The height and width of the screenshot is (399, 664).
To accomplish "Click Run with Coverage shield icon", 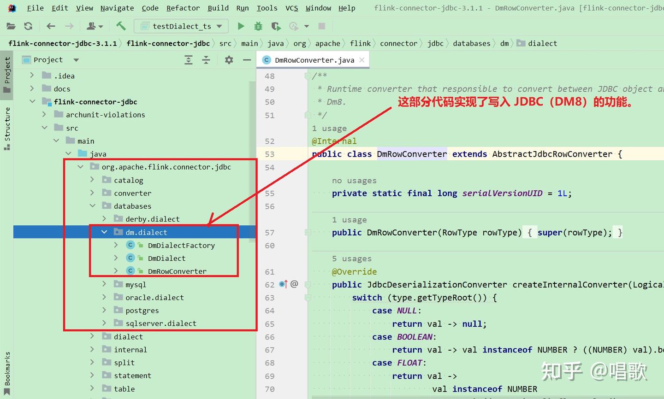I will pyautogui.click(x=276, y=26).
